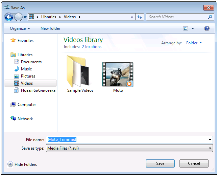Viewport: 218px width, 176px height.
Task: Click the 2 locations link
Action: click(92, 47)
